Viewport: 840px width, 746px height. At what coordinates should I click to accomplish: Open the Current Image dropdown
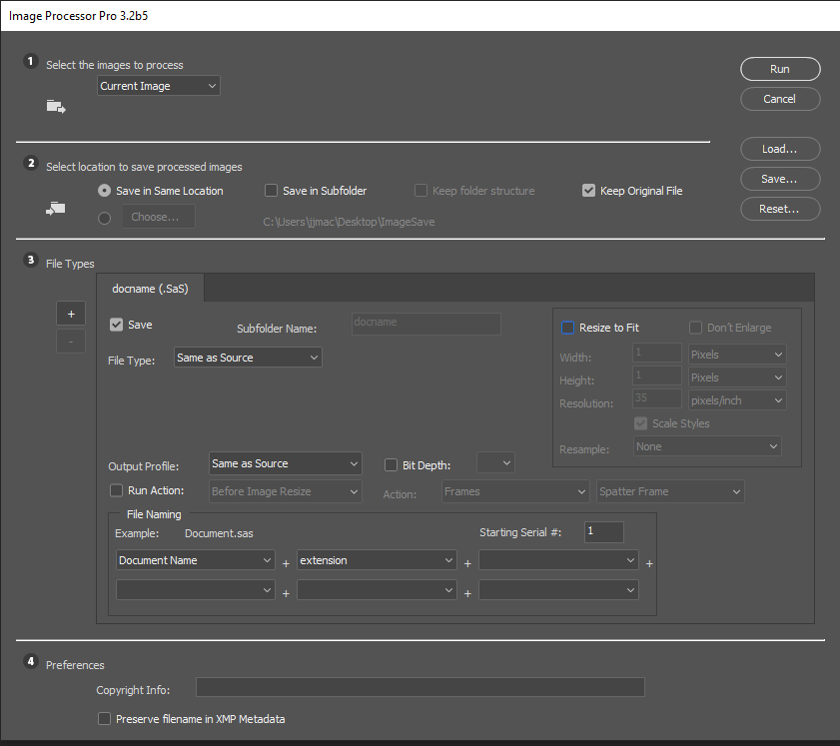[158, 85]
